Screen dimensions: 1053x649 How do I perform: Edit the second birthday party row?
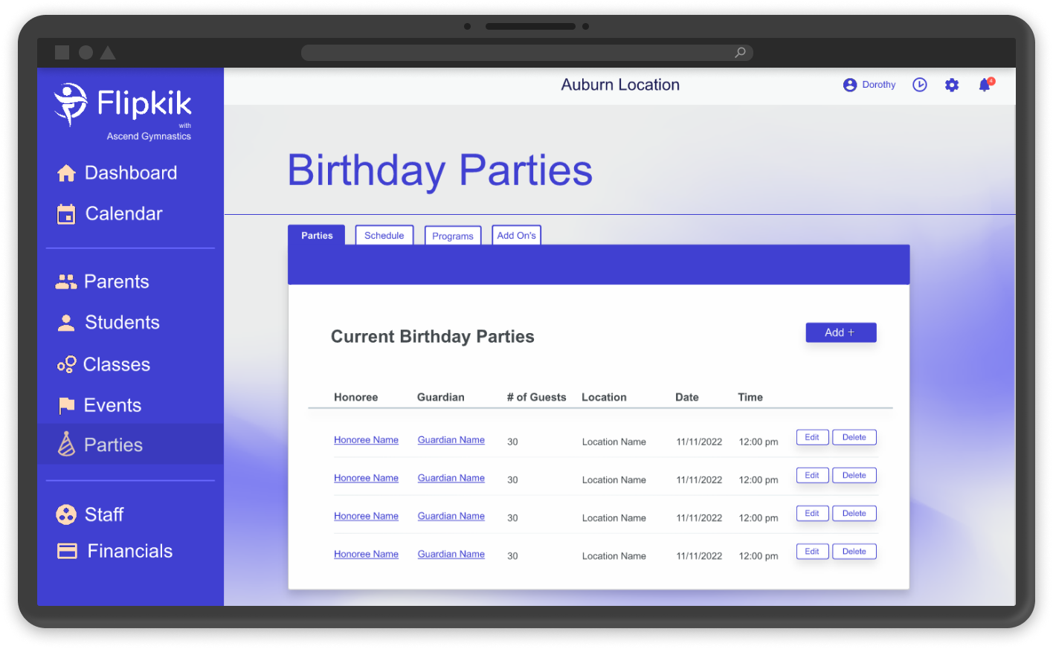pos(812,475)
